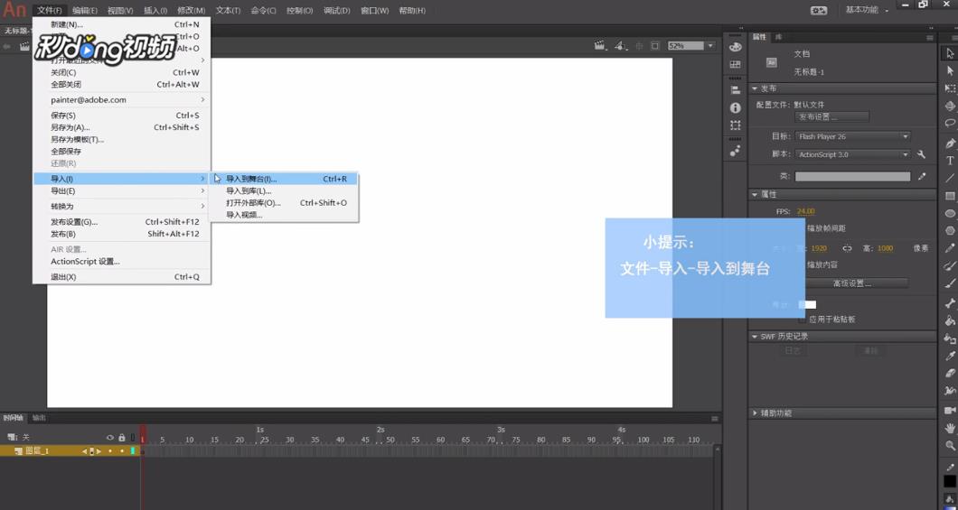Open the 基本功能 workspace dropdown

pyautogui.click(x=867, y=10)
